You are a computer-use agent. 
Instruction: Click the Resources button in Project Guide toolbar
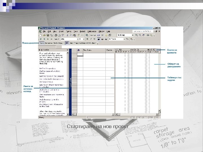tap(48, 43)
